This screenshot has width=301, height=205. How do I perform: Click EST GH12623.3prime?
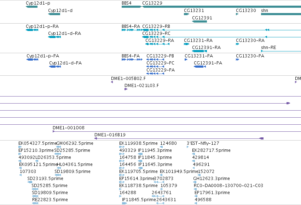[x=212, y=179]
